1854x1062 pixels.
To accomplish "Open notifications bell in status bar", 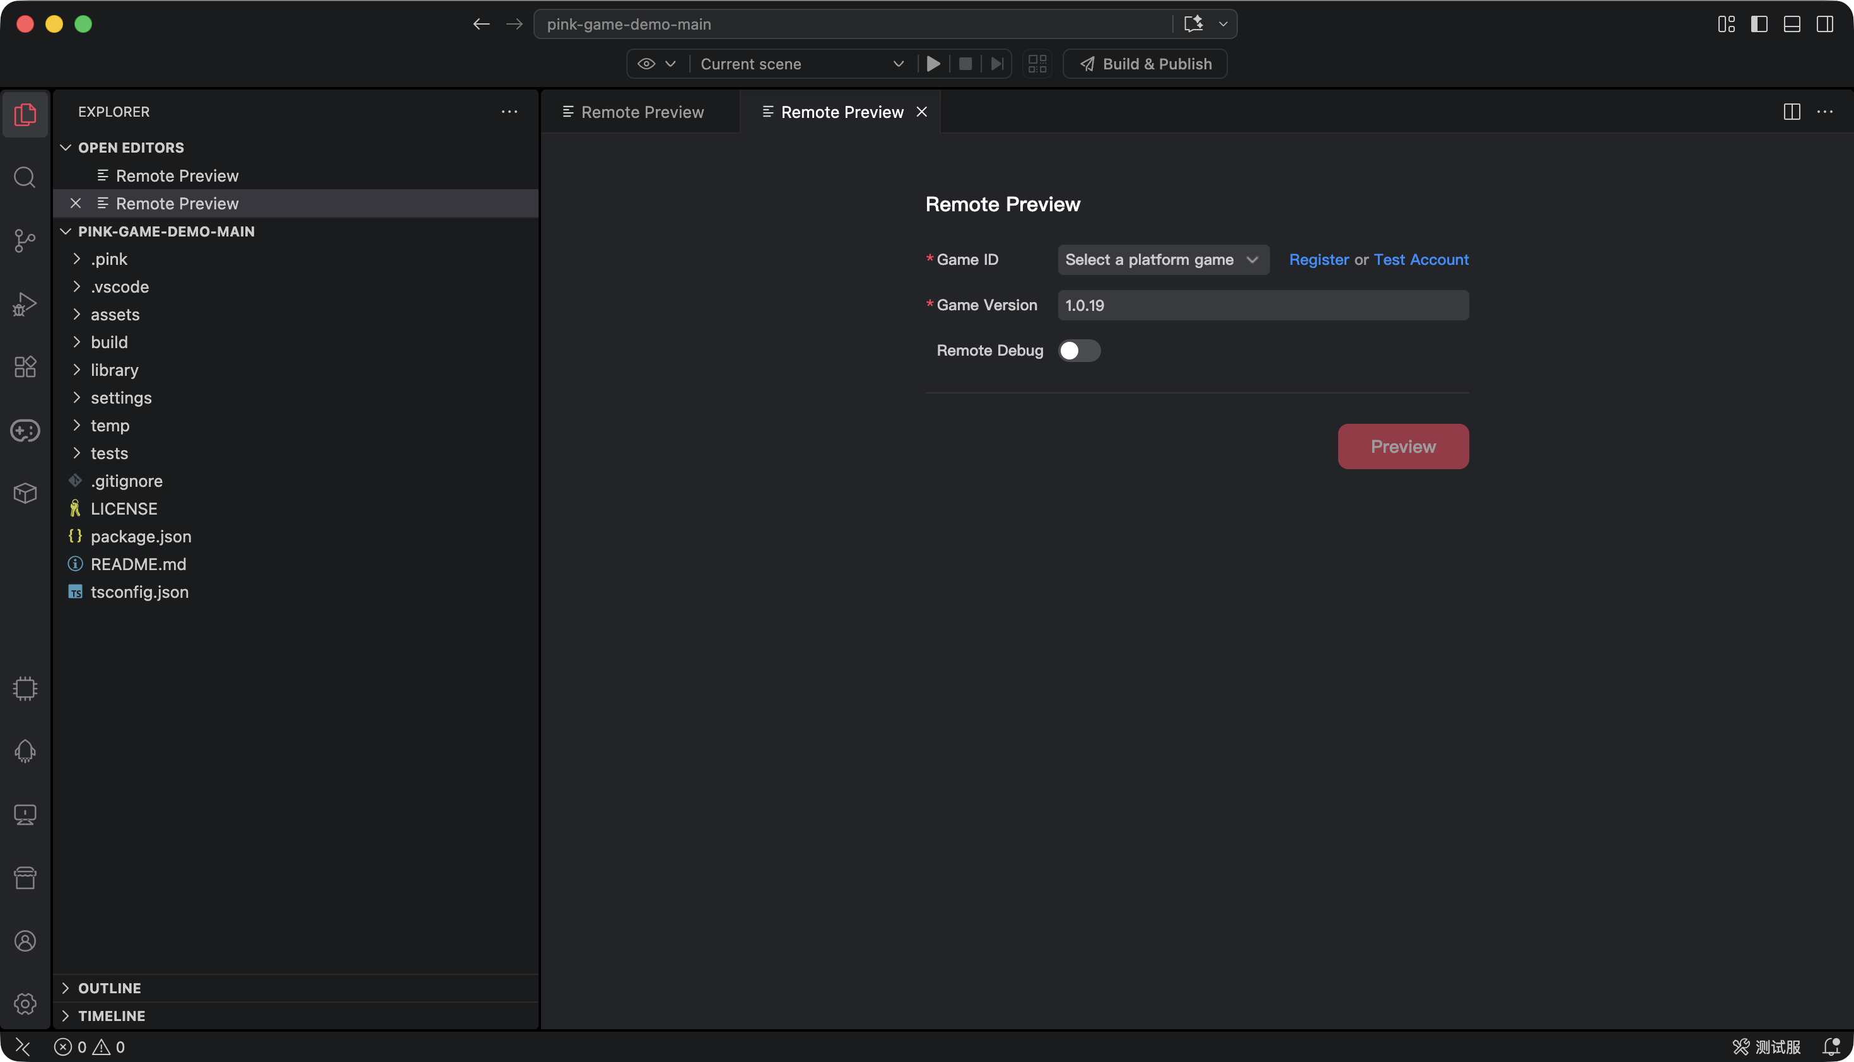I will pyautogui.click(x=1831, y=1047).
